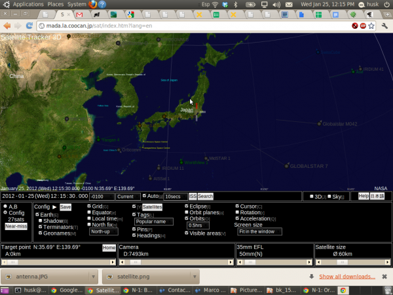Select the A,B radio button
The image size is (393, 295).
tap(5, 206)
